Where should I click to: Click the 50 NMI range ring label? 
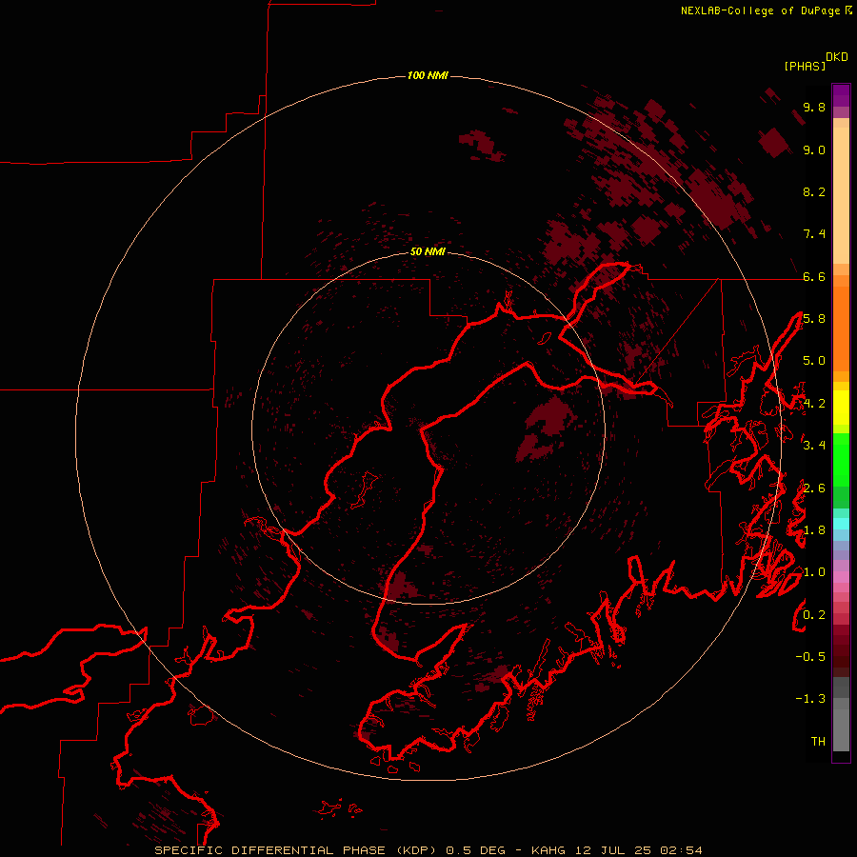coord(428,251)
